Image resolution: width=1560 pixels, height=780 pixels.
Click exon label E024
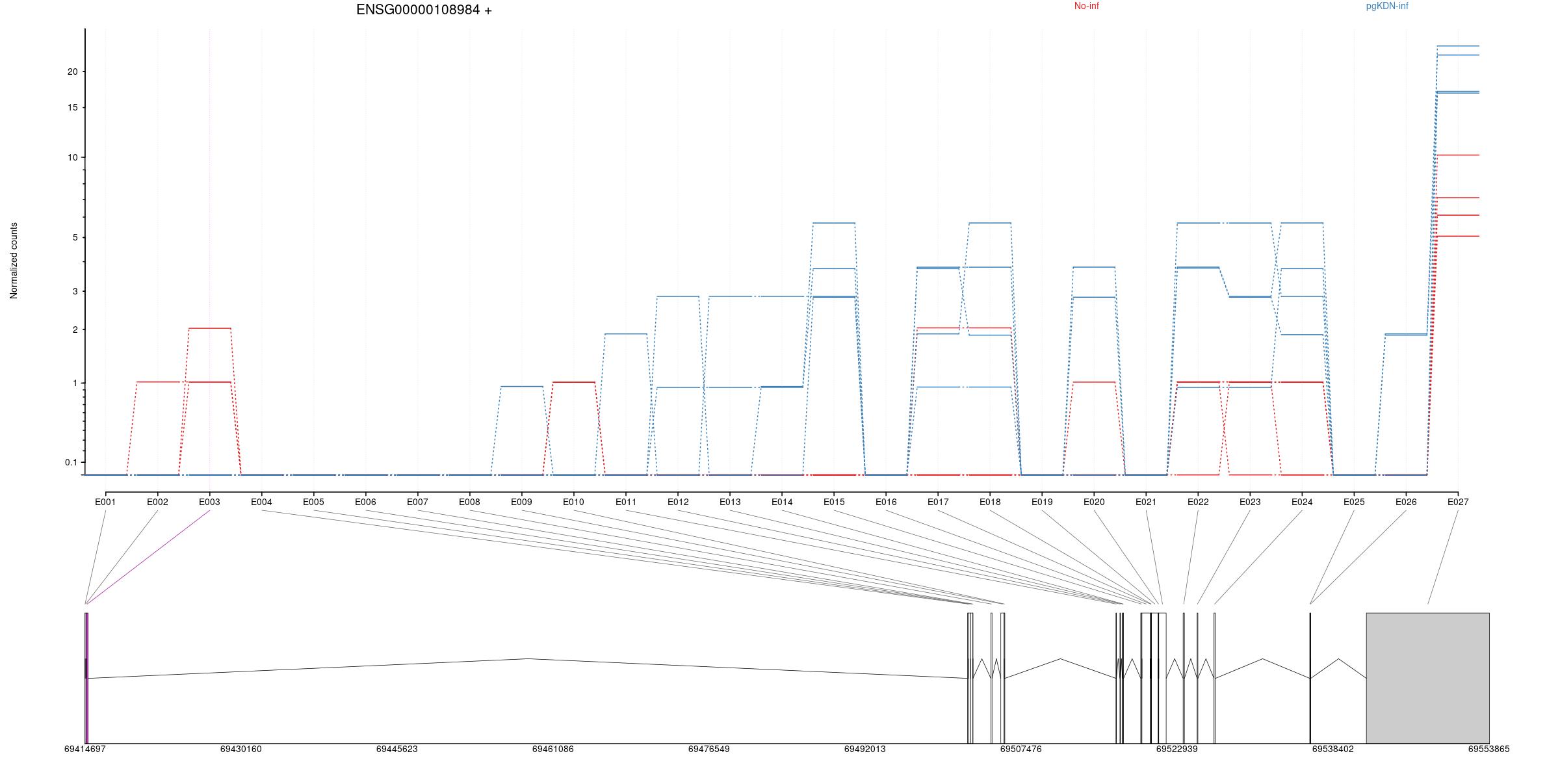[1302, 502]
